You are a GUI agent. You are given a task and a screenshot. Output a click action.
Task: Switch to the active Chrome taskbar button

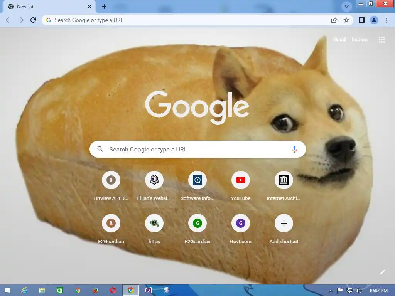(130, 290)
